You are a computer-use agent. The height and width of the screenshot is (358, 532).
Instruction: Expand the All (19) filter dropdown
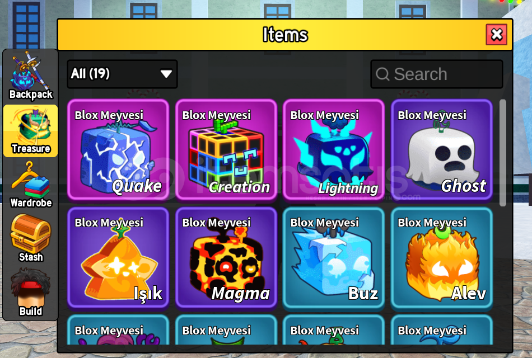(122, 74)
